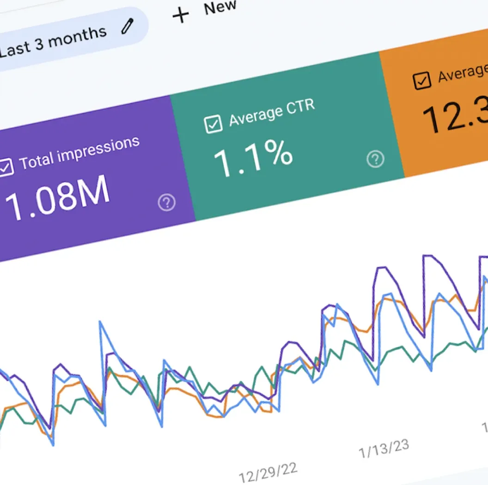
Task: Click the checkmark icon on the teal CTR card
Action: pos(213,124)
